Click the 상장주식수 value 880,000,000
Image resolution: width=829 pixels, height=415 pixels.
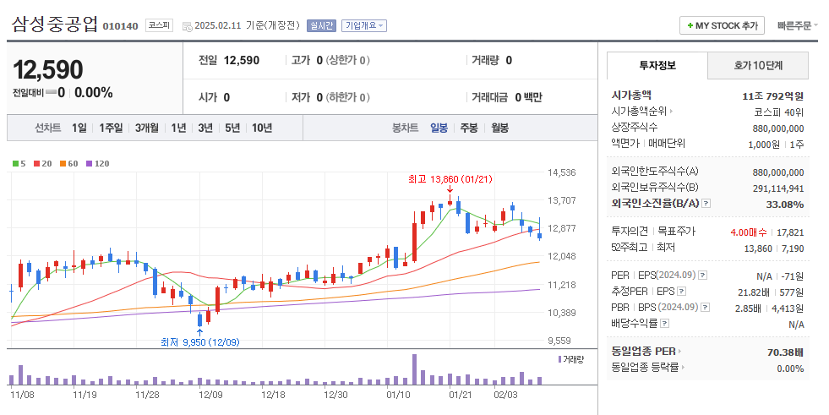tap(778, 128)
